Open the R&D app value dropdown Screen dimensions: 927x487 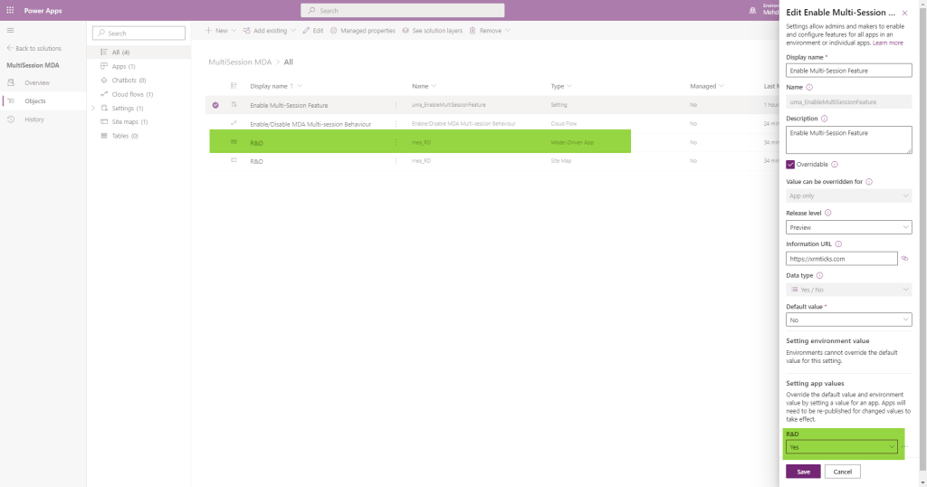point(842,447)
